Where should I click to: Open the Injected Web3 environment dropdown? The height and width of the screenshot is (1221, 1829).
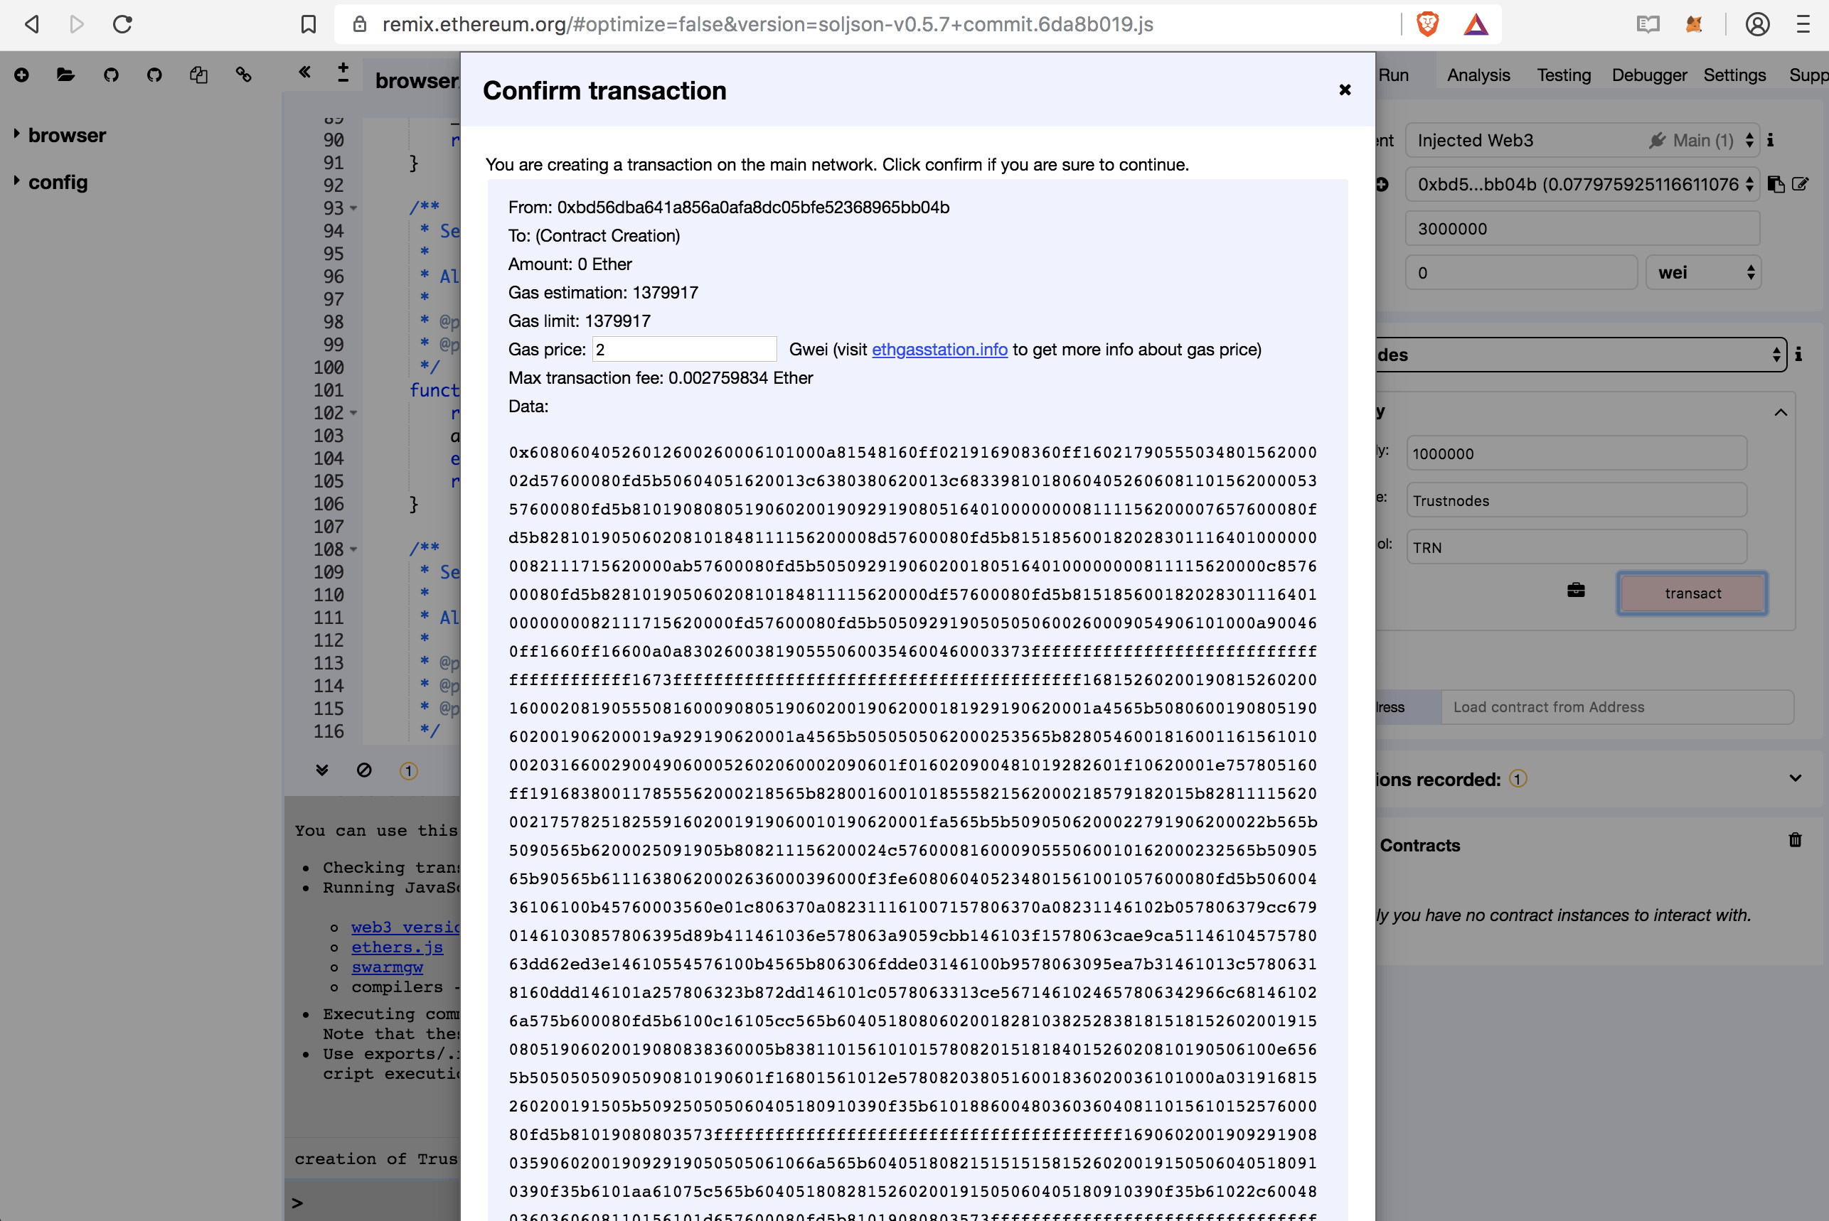(x=1582, y=140)
